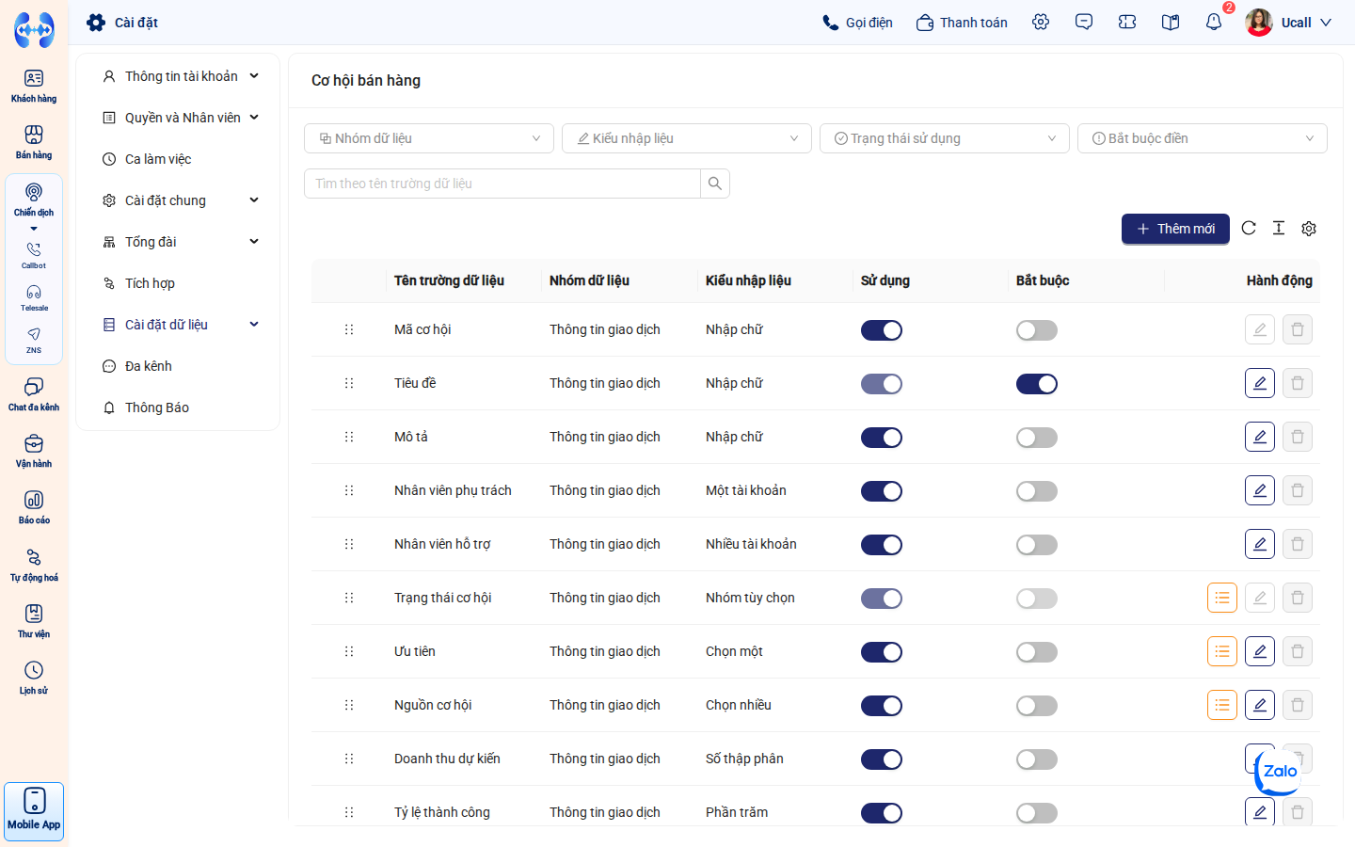Disable Sử dụng for Mô tả
Viewport: 1355px width, 847px height.
pyautogui.click(x=882, y=438)
